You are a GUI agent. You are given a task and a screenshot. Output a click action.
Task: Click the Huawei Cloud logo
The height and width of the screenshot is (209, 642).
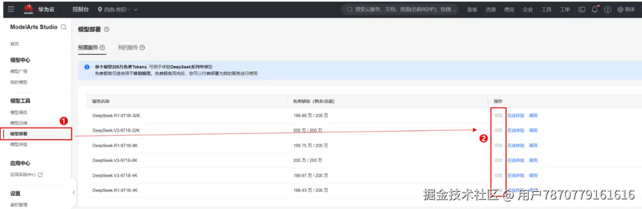[x=28, y=9]
